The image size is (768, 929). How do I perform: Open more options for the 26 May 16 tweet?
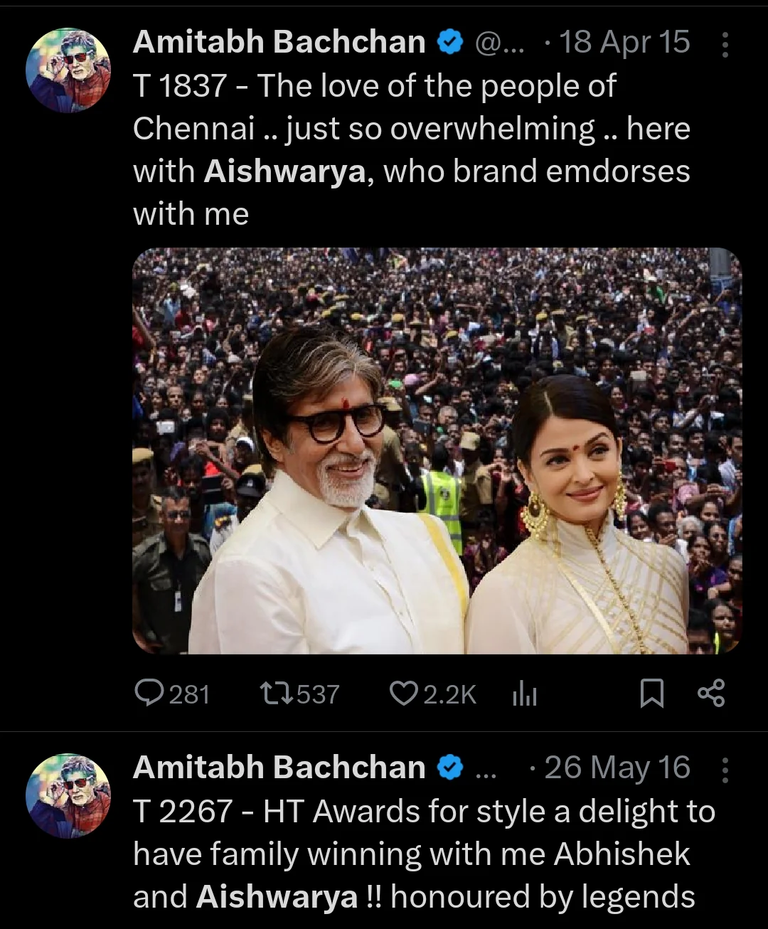pyautogui.click(x=725, y=769)
